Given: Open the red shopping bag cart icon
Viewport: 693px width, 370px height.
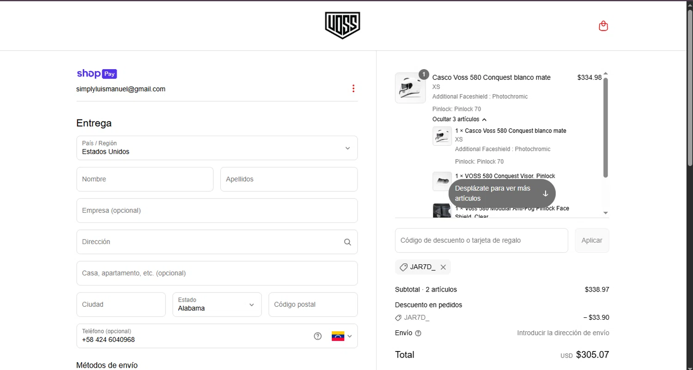Looking at the screenshot, I should tap(603, 26).
